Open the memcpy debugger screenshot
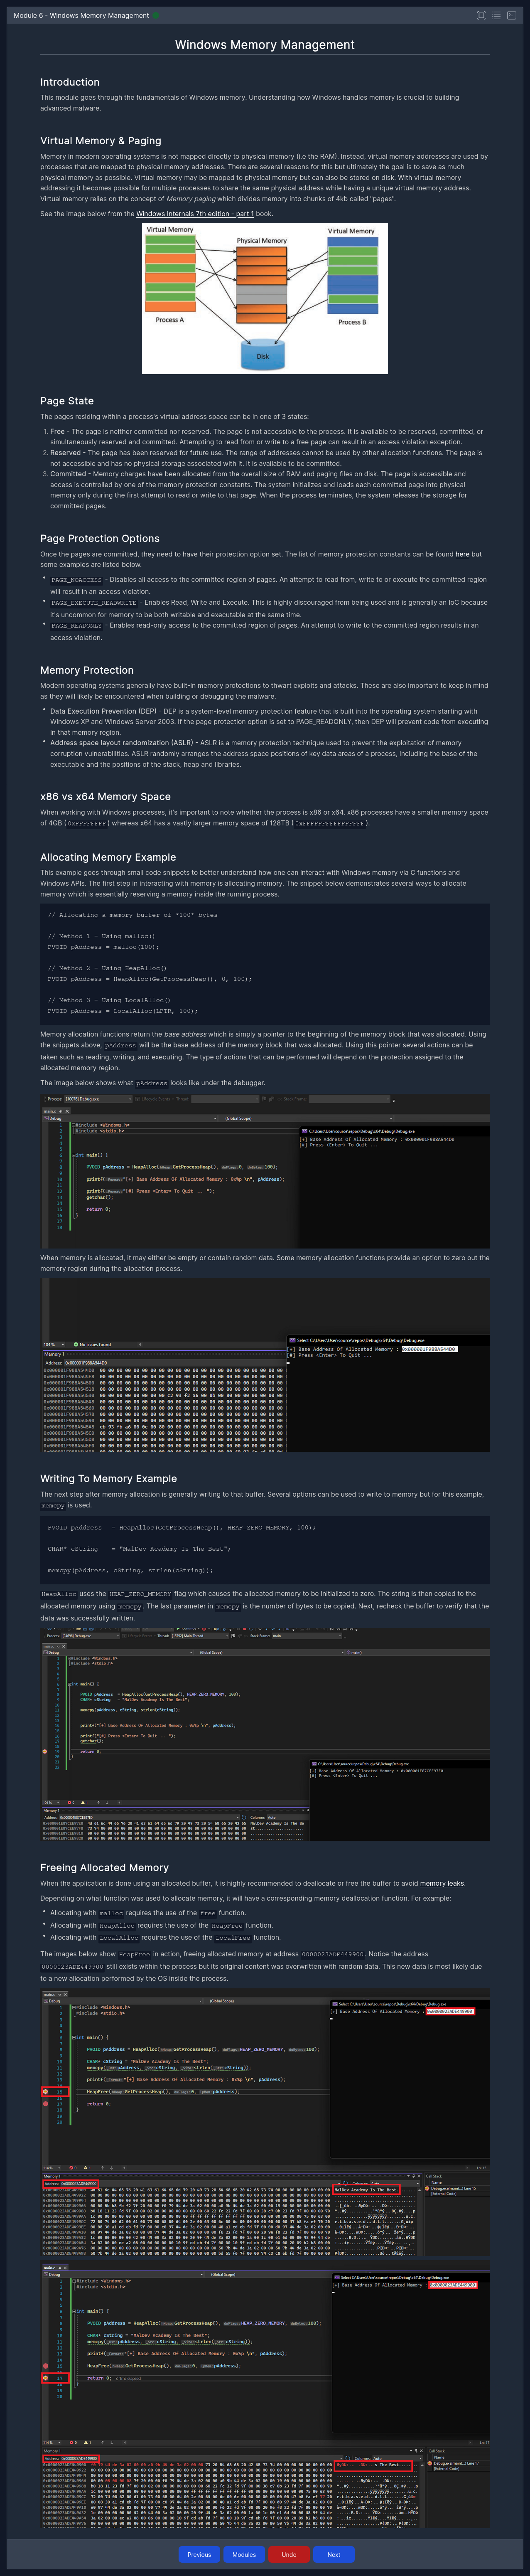This screenshot has width=530, height=2576. coord(265,1734)
